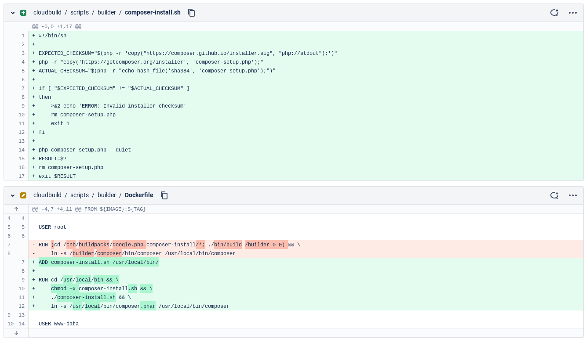
Task: Expand hidden lines below the Dockerfile diff
Action: coord(16,333)
